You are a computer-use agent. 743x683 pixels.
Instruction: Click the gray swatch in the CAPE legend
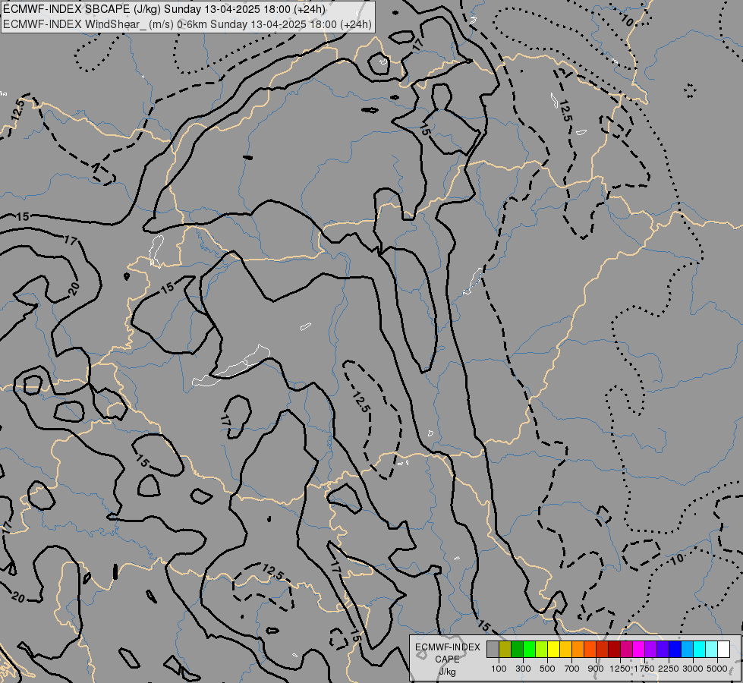(493, 649)
